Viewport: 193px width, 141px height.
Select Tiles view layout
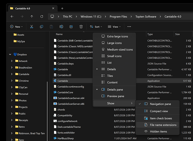114,76
